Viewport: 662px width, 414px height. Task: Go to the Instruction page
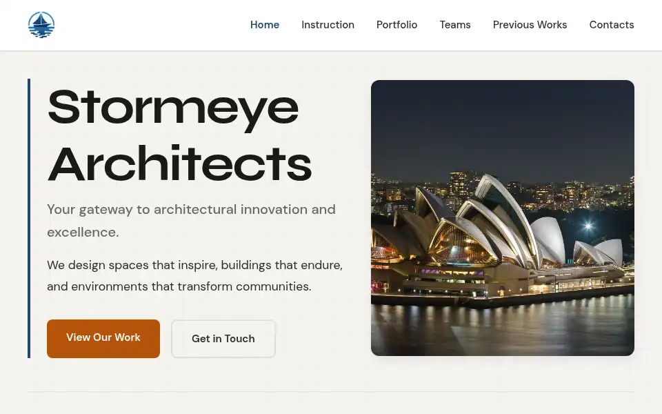click(x=328, y=25)
